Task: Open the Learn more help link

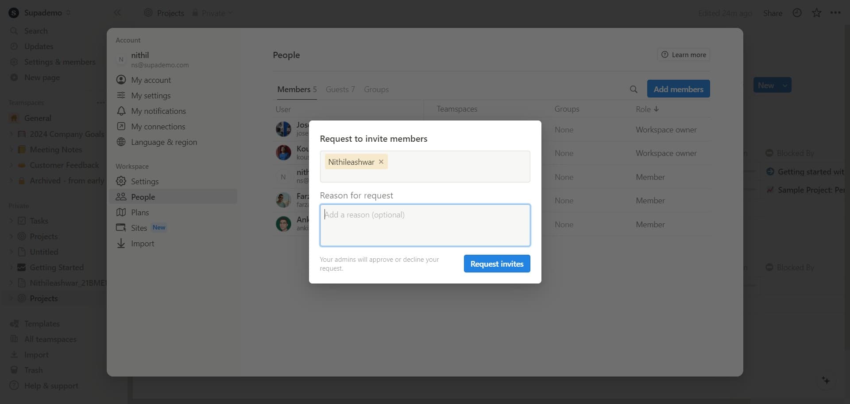Action: click(684, 55)
